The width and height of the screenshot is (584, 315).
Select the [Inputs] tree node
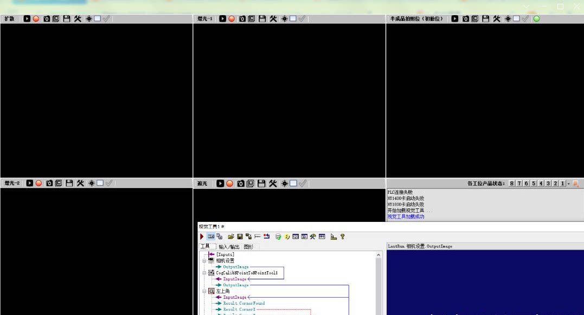coord(225,254)
